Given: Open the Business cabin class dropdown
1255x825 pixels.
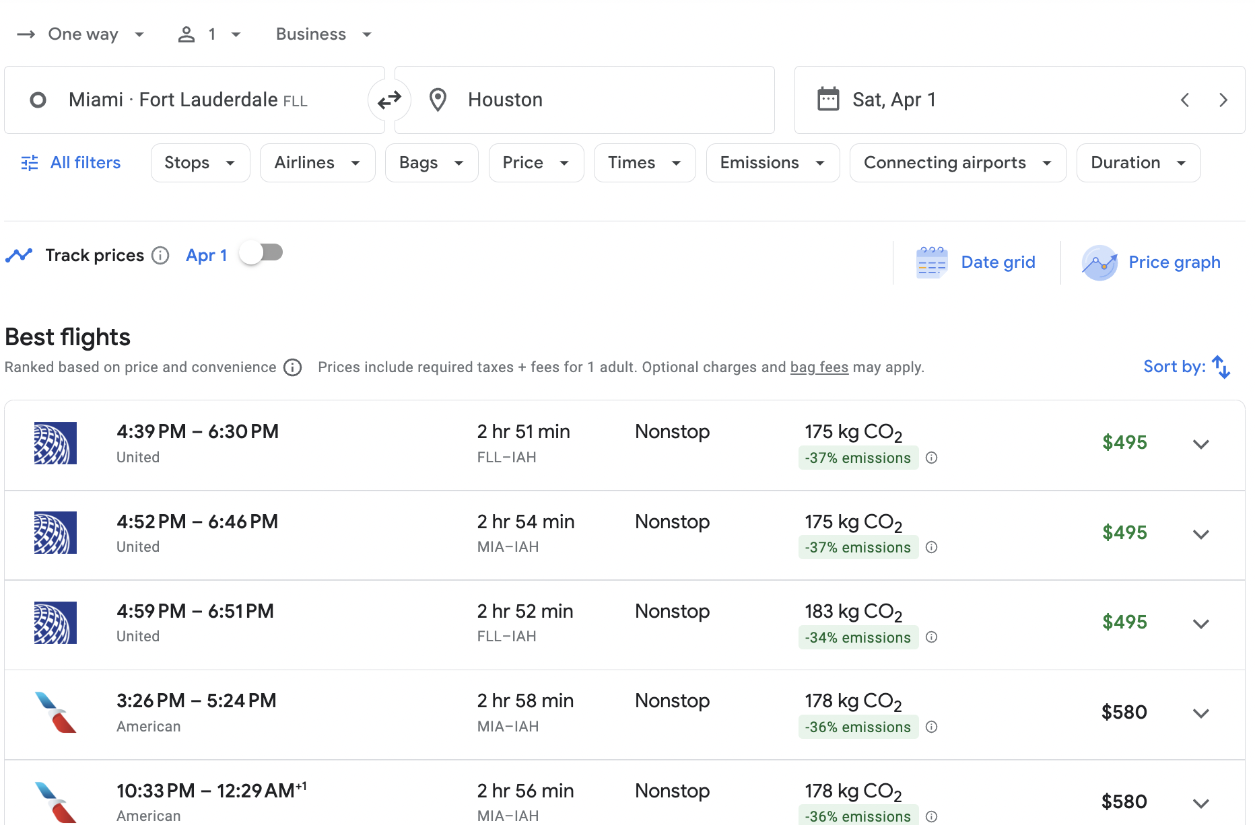Looking at the screenshot, I should (324, 34).
